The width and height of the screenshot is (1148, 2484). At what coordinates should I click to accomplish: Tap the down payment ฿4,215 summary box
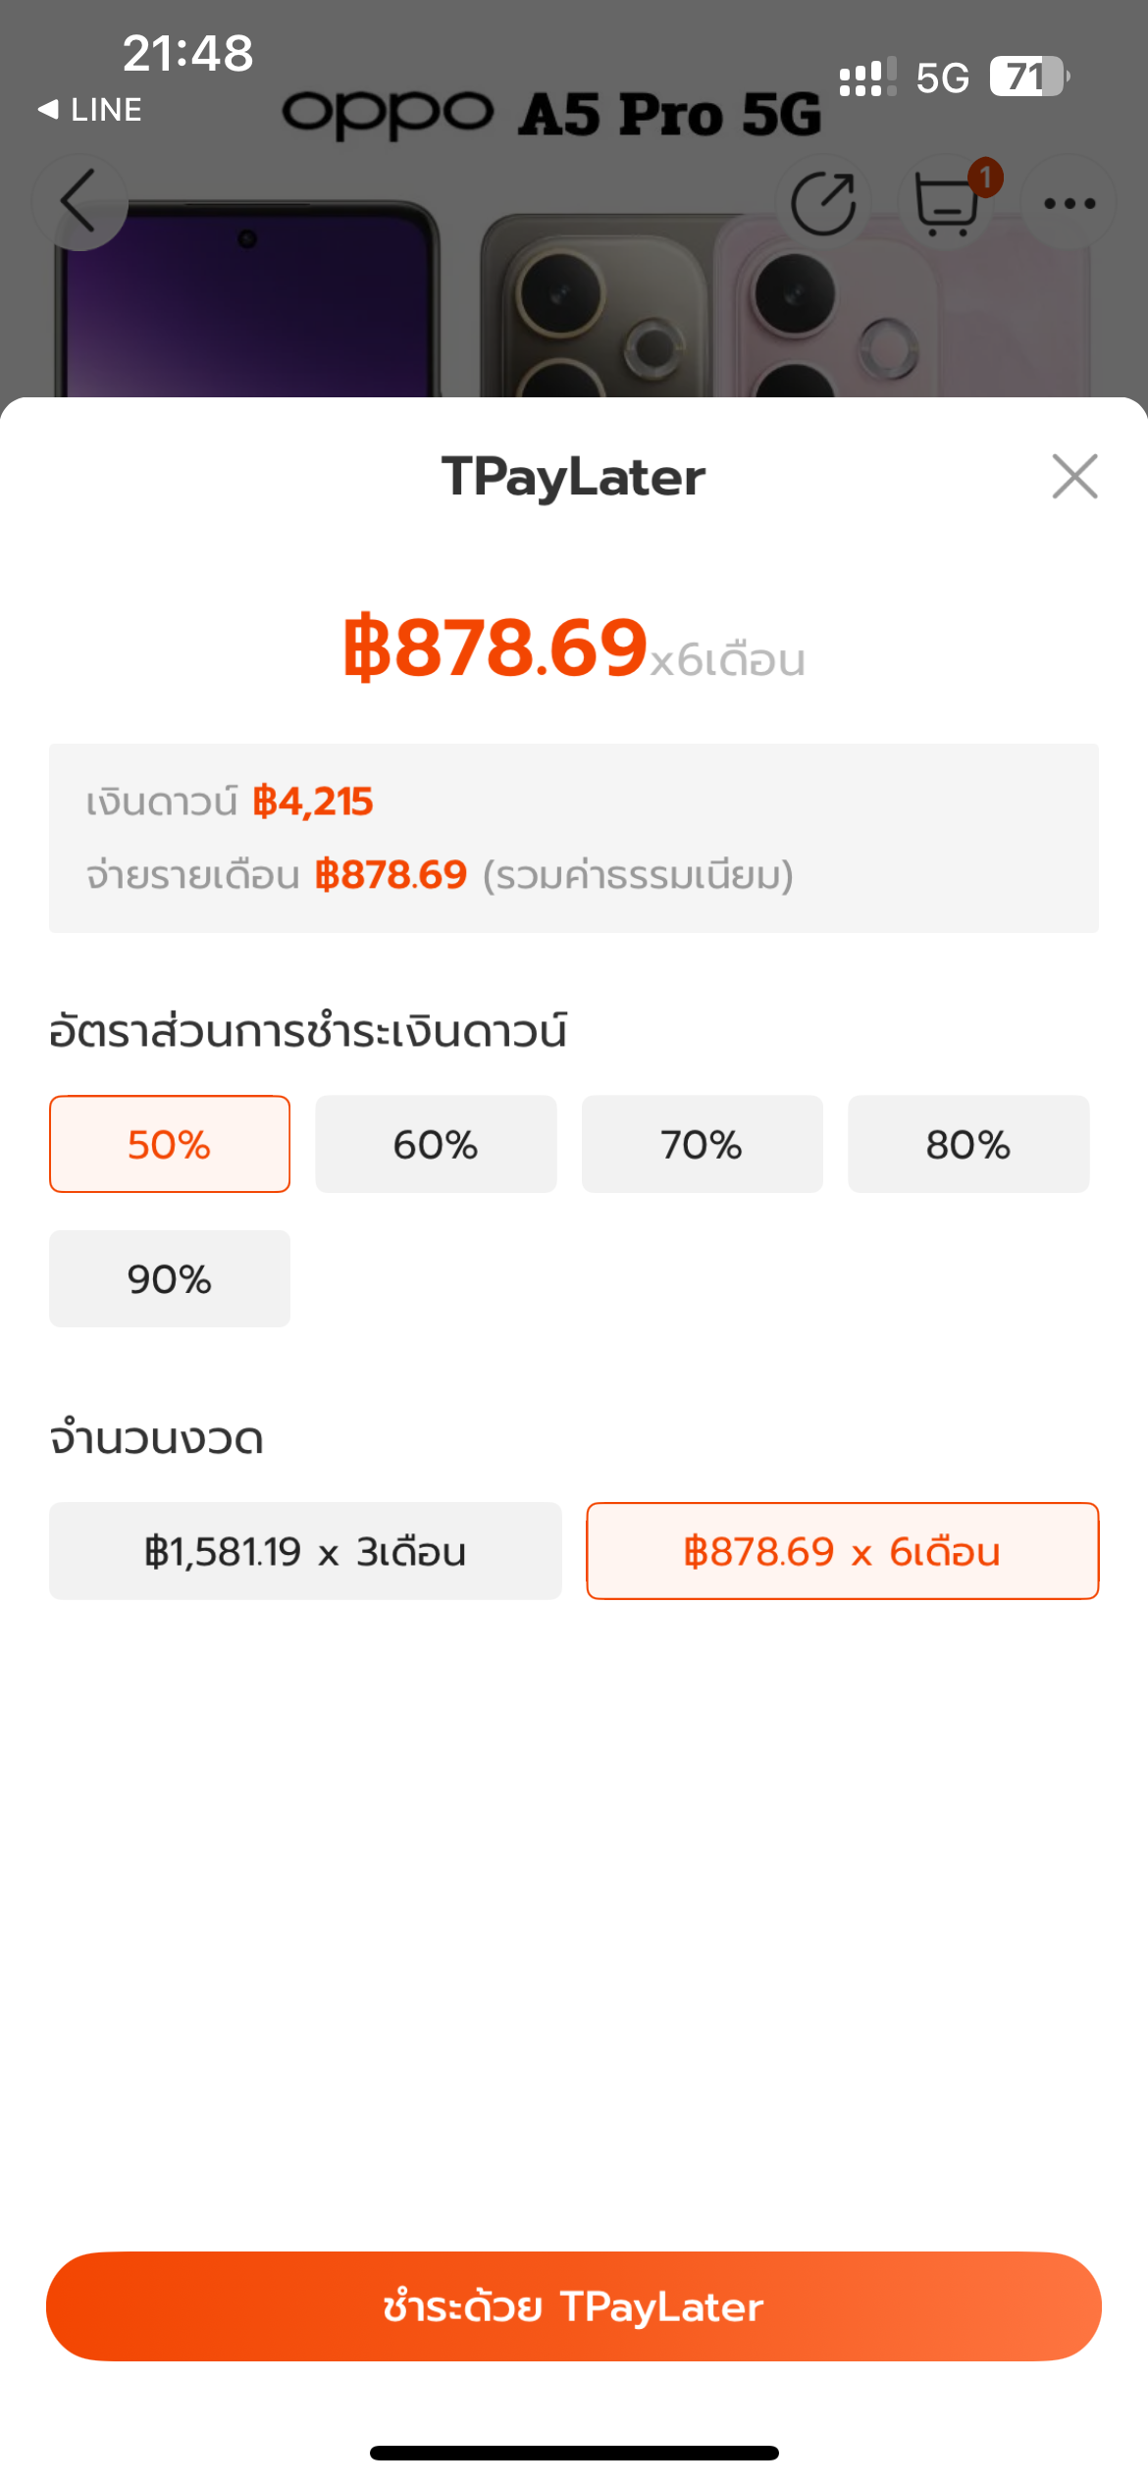click(x=574, y=838)
